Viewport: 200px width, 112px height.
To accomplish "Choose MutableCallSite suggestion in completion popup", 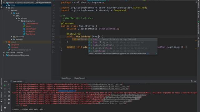I will coord(123,45).
